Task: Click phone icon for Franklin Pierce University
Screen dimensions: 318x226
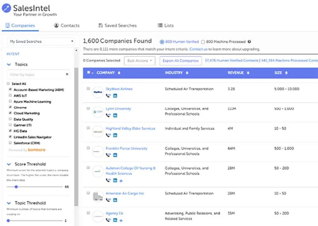Action: (x=108, y=155)
